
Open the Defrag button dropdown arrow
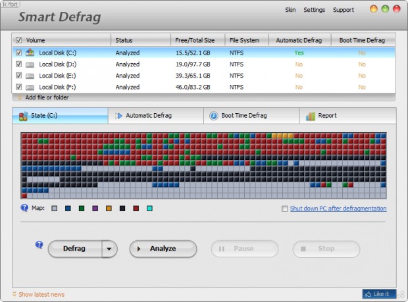pyautogui.click(x=109, y=249)
